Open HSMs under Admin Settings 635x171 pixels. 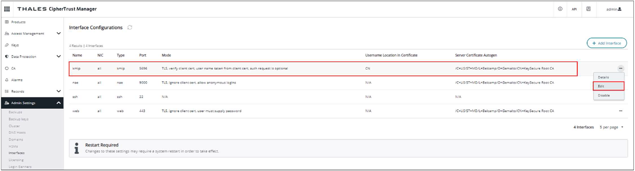[14, 146]
